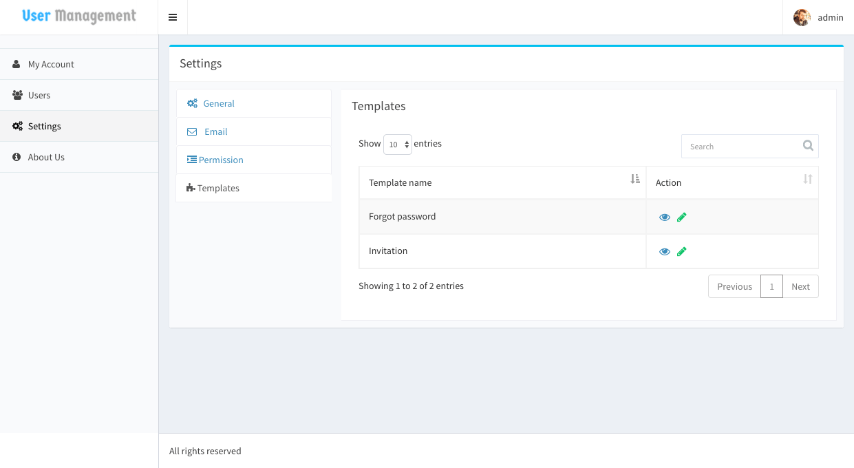854x468 pixels.
Task: Go to Users page
Action: (x=79, y=95)
